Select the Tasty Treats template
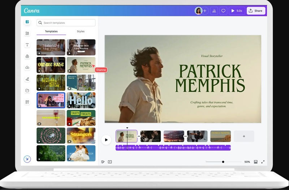Image resolution: width=289 pixels, height=190 pixels. tap(81, 118)
